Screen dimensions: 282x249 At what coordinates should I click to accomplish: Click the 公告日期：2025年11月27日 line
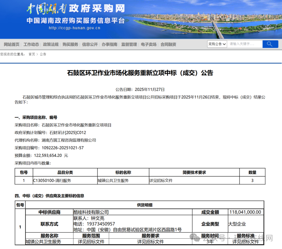pos(140,90)
